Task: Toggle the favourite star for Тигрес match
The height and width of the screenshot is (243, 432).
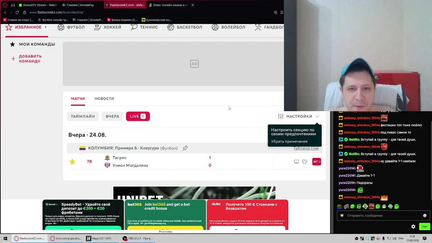Action: 72,162
